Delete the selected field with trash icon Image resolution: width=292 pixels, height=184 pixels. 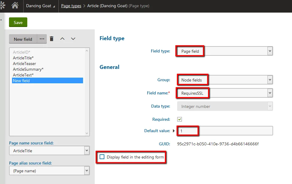tap(52, 39)
